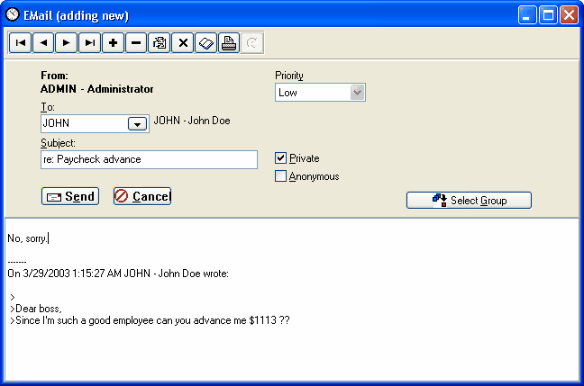Screen dimensions: 584x386
Task: Enable the Anonymous checkbox
Action: tap(280, 175)
